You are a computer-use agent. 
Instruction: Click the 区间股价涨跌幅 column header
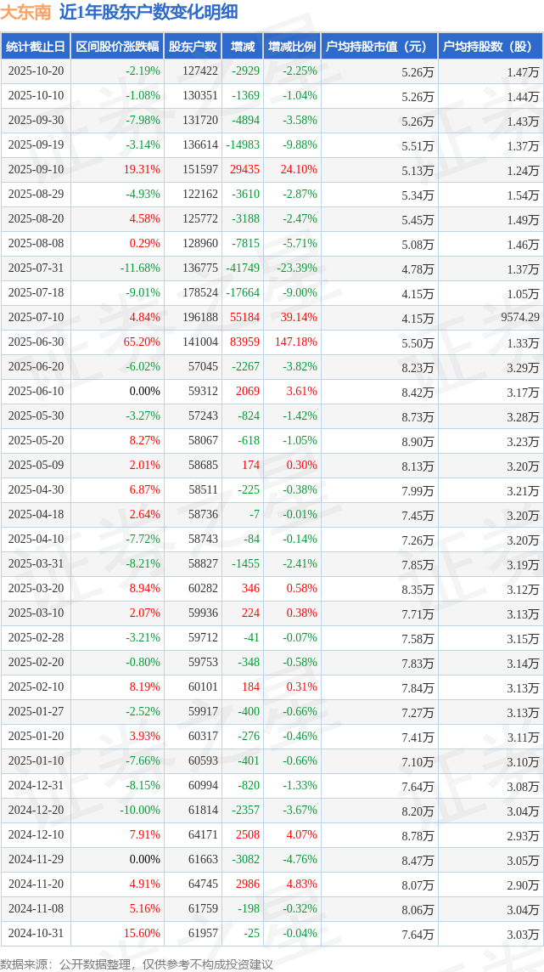pyautogui.click(x=117, y=47)
